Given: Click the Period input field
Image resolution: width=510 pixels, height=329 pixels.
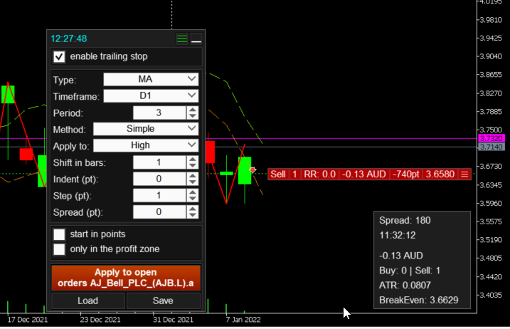Looking at the screenshot, I should (x=159, y=113).
